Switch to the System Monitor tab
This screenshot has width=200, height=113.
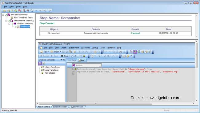[x=77, y=107]
